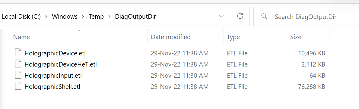The height and width of the screenshot is (109, 359).
Task: Click the search magnifier icon
Action: (x=264, y=16)
